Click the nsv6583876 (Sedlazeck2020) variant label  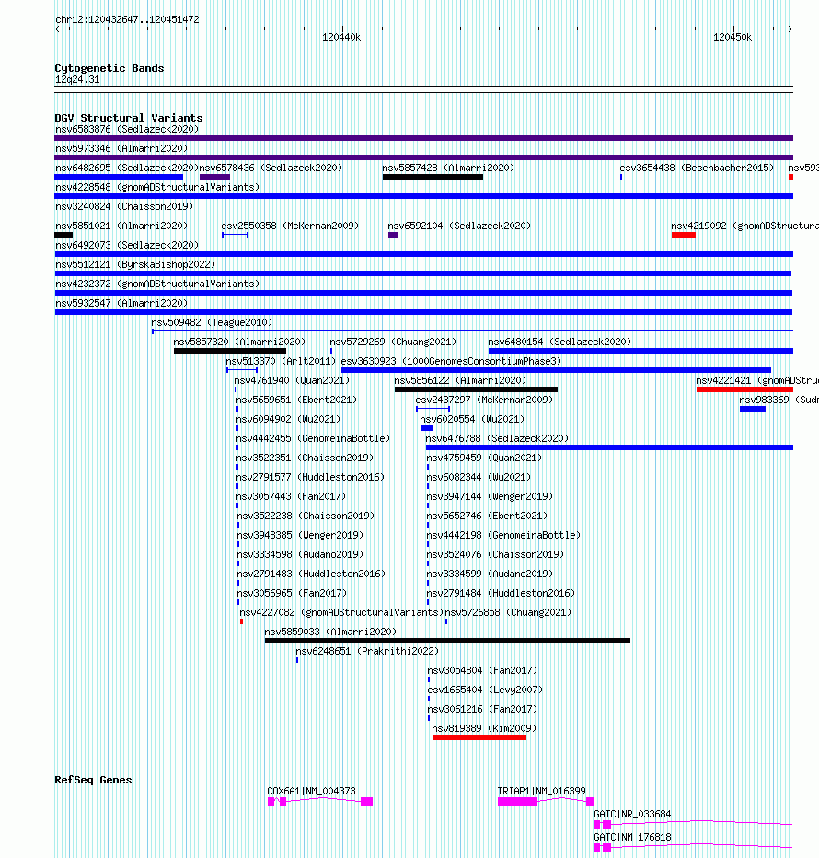[127, 129]
